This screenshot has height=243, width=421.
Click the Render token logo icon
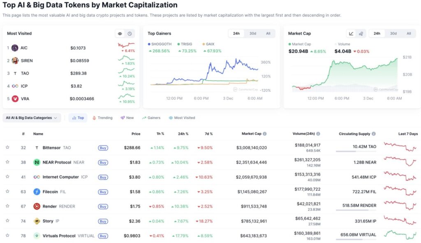tap(37, 206)
